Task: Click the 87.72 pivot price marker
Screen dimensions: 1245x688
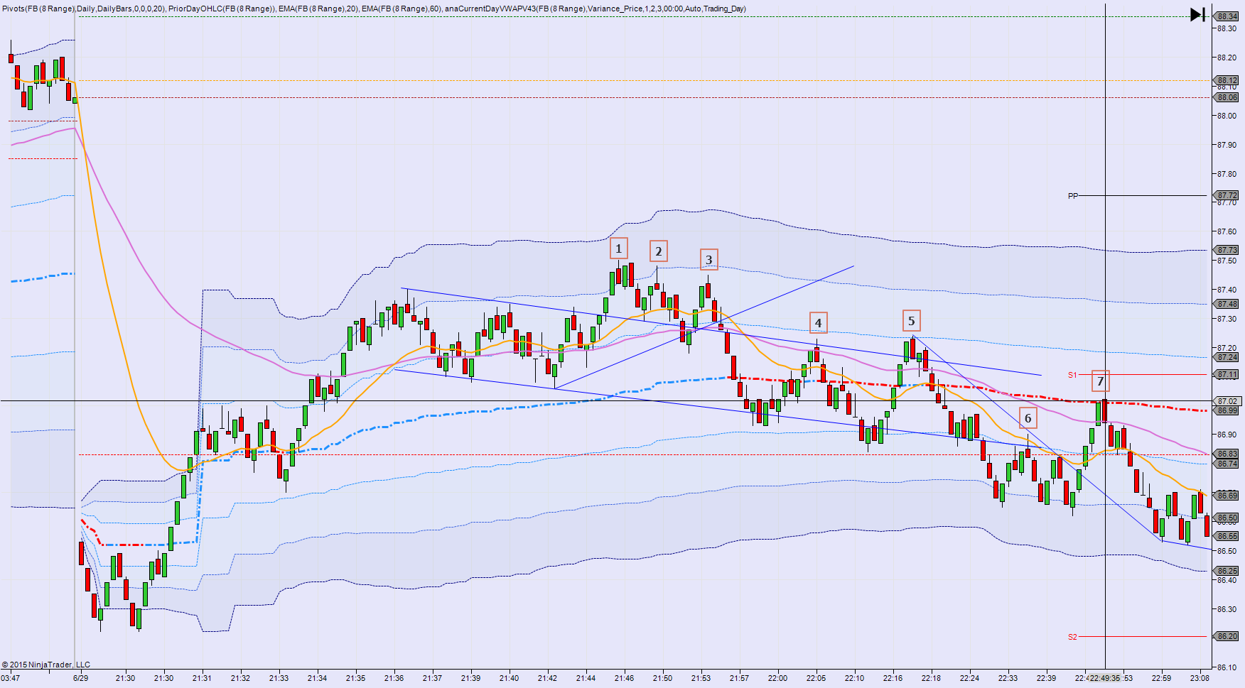Action: [1227, 195]
